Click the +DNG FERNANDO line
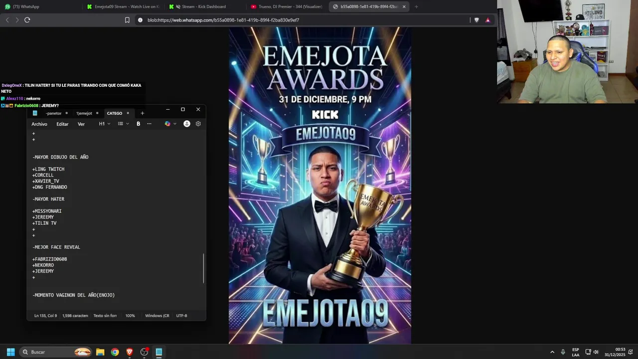Viewport: 638px width, 359px height. tap(50, 187)
